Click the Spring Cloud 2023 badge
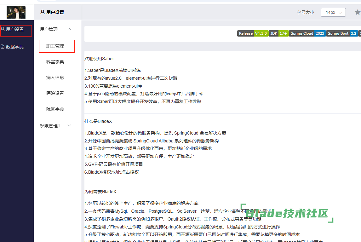This screenshot has width=361, height=242. pyautogui.click(x=307, y=33)
